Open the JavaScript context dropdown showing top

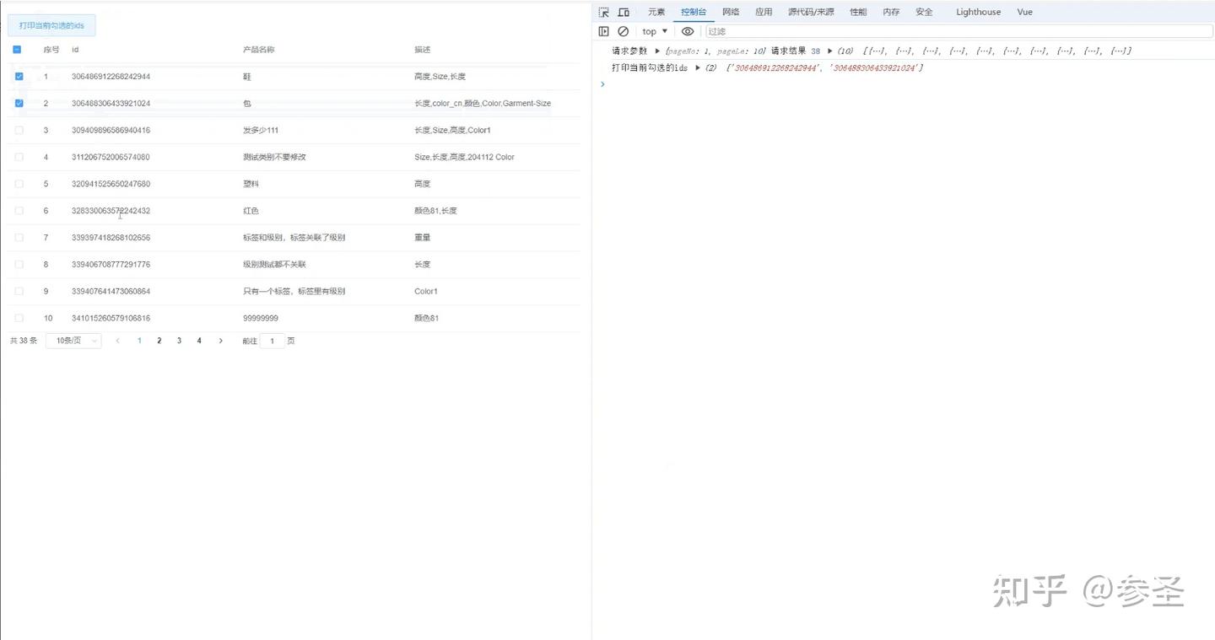pyautogui.click(x=654, y=31)
